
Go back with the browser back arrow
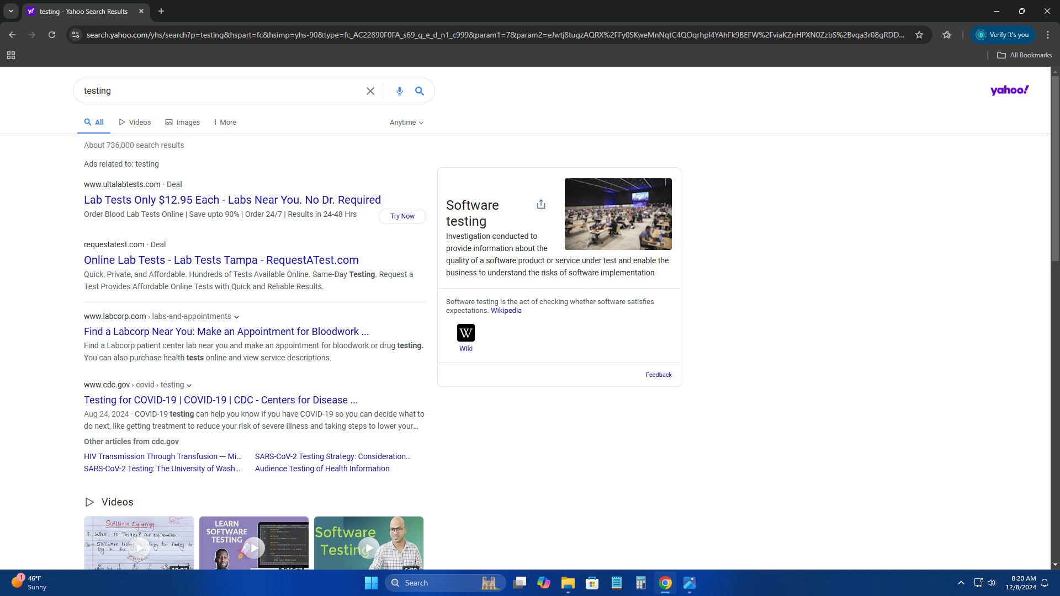click(12, 35)
